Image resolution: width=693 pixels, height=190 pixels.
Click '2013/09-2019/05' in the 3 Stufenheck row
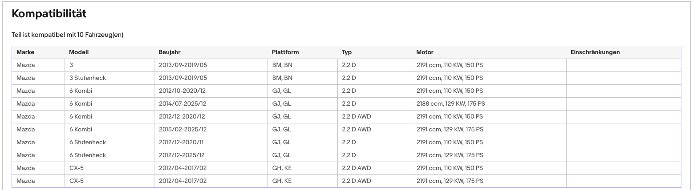[183, 78]
